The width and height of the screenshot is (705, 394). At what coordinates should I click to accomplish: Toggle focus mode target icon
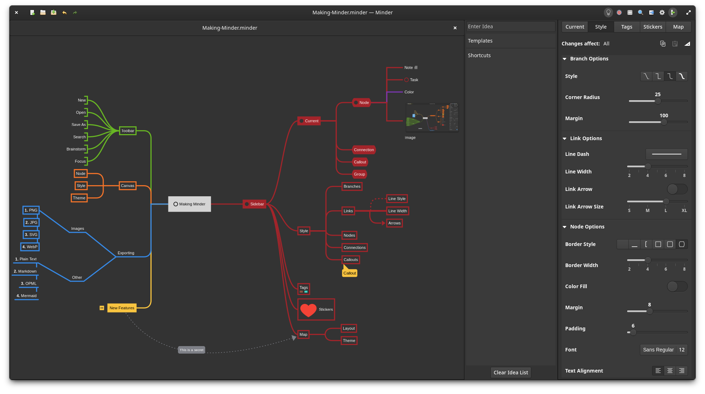pos(619,13)
